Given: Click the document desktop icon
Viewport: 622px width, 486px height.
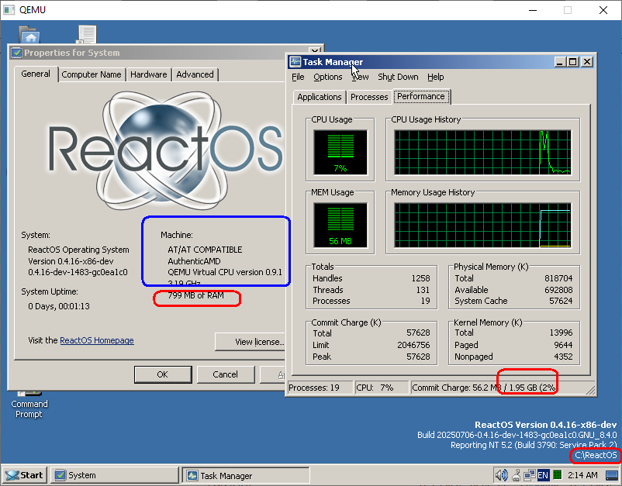Looking at the screenshot, I should [x=87, y=35].
